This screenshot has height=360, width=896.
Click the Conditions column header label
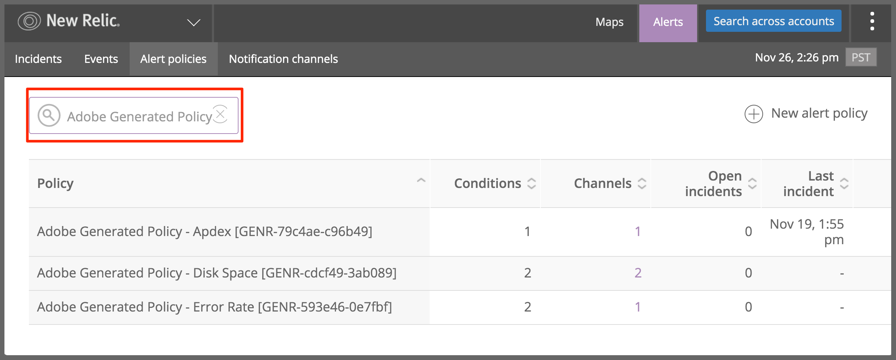(487, 184)
